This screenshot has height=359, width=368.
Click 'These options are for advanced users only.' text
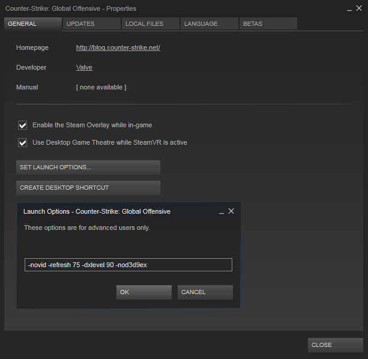pyautogui.click(x=87, y=228)
